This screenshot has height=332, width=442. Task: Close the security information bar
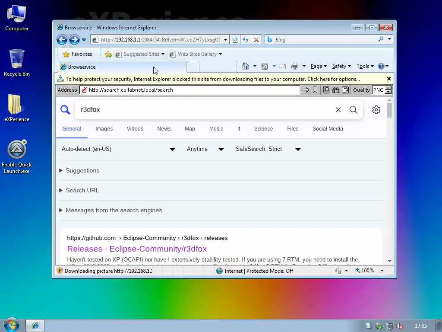click(389, 79)
